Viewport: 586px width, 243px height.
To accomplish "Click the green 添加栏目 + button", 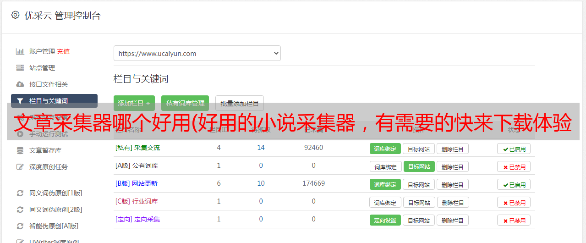I will [134, 103].
